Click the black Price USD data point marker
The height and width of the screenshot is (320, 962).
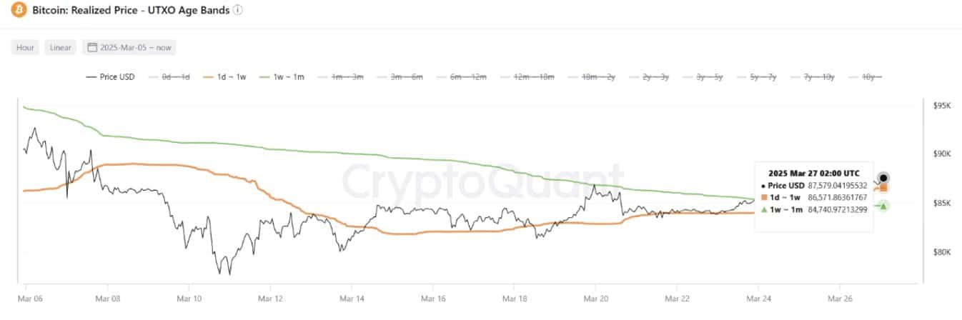click(x=884, y=178)
